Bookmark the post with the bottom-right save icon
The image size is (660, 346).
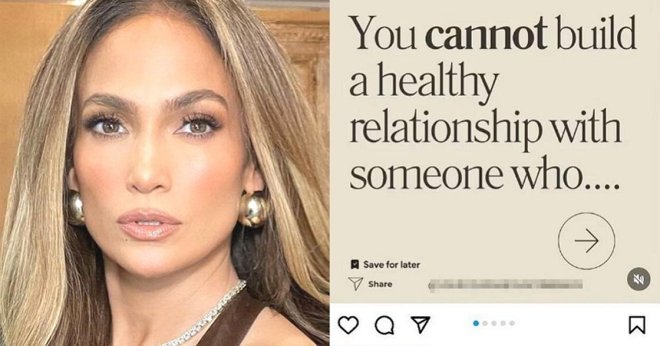click(x=637, y=325)
